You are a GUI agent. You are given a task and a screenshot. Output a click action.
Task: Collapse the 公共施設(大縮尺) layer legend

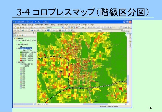17,41
